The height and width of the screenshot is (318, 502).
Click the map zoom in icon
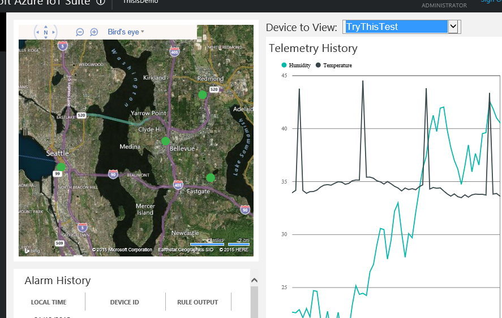coord(94,32)
